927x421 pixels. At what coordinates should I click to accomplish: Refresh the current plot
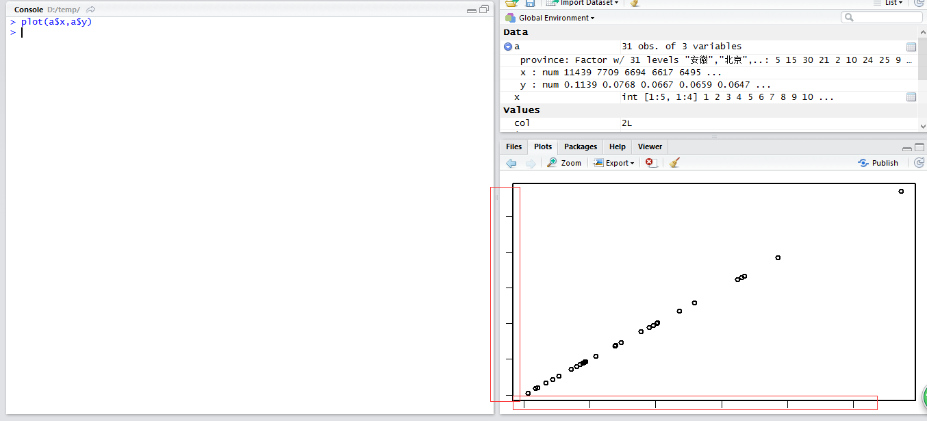pyautogui.click(x=919, y=163)
